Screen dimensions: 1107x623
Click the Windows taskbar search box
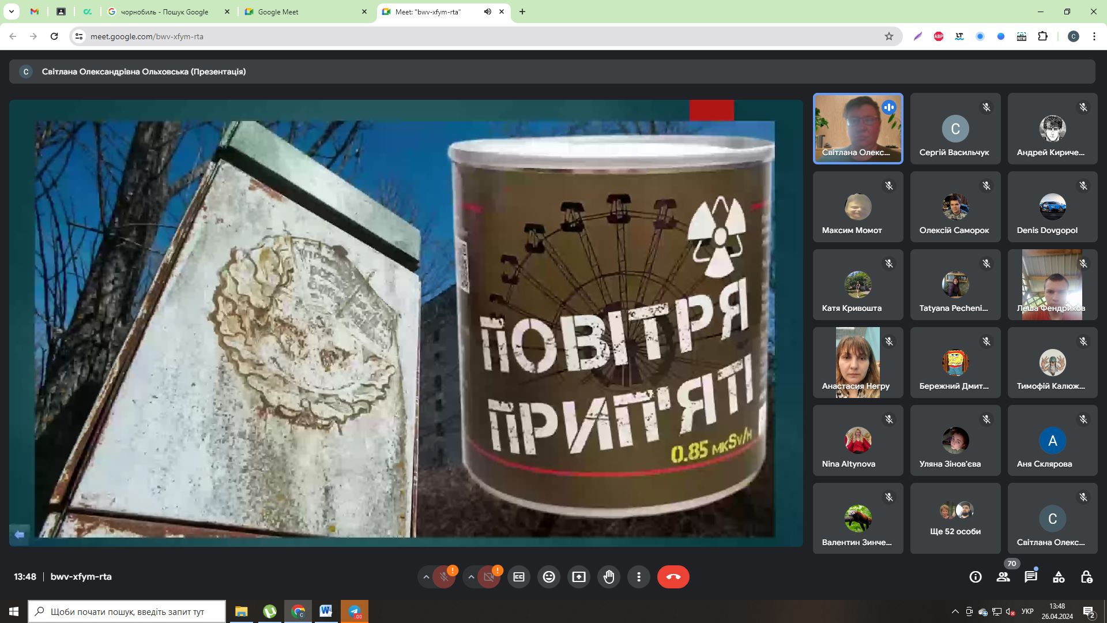pos(127,611)
